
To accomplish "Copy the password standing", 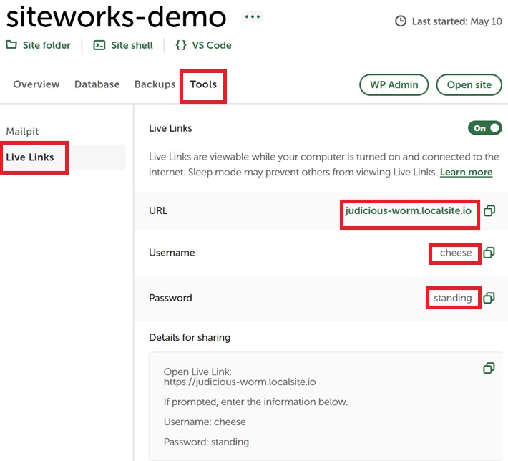I will coord(489,298).
